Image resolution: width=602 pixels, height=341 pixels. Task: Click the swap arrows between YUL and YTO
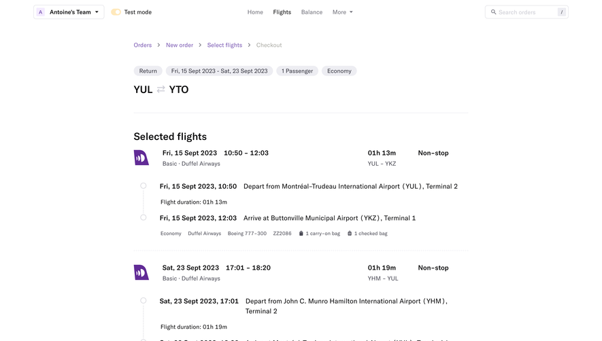[x=161, y=89]
